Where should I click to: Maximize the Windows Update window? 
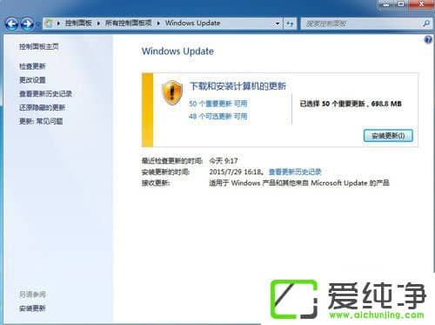pyautogui.click(x=401, y=4)
